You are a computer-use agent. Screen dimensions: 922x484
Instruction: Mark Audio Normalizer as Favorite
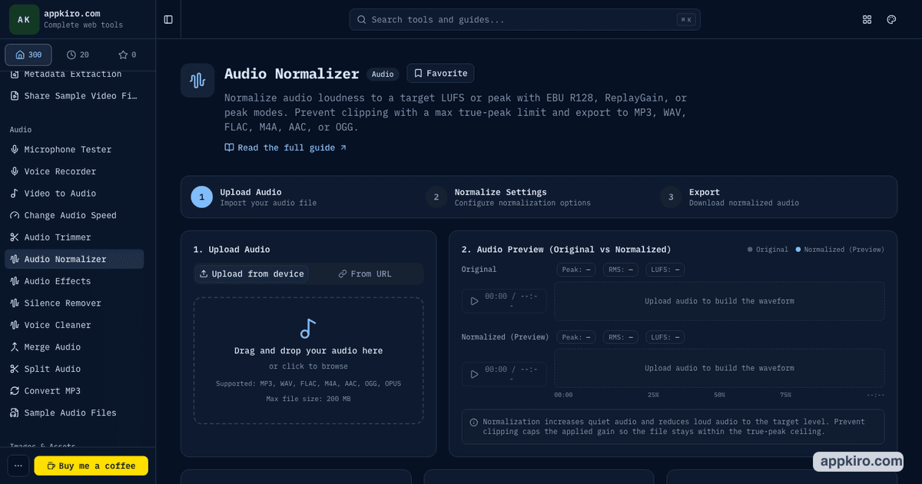point(440,73)
